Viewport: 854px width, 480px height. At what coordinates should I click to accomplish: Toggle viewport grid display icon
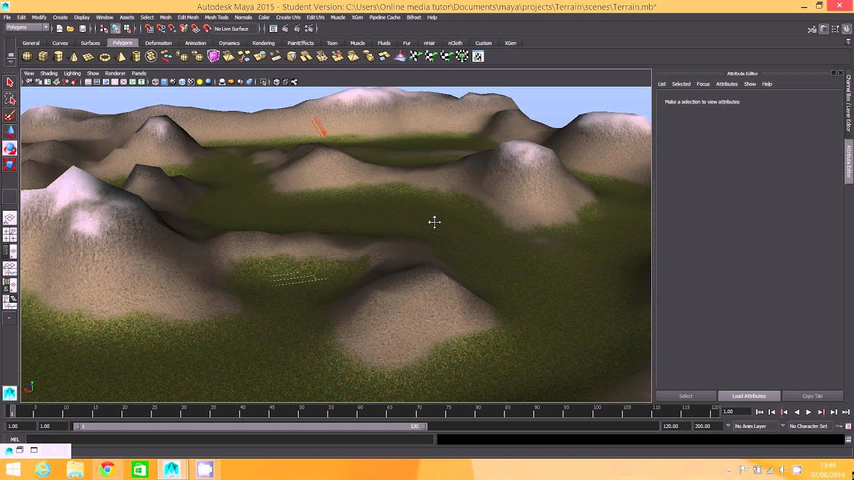88,82
